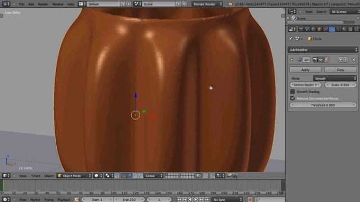Move the modifier up in the stack

(x=341, y=60)
